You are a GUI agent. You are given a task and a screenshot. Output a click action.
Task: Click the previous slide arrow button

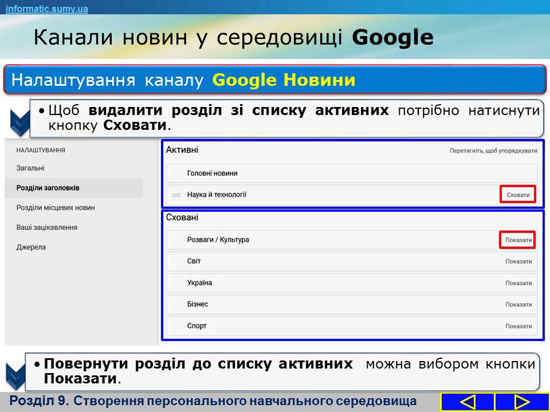point(467,402)
